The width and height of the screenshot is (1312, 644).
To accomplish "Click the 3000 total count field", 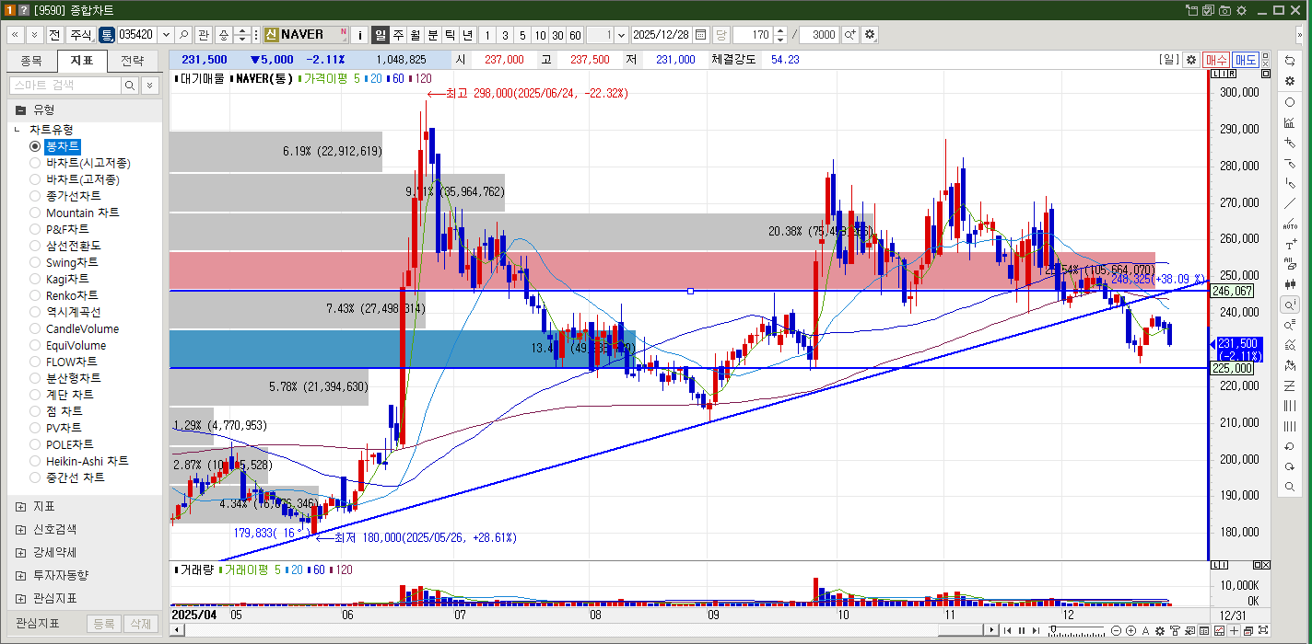I will point(819,35).
